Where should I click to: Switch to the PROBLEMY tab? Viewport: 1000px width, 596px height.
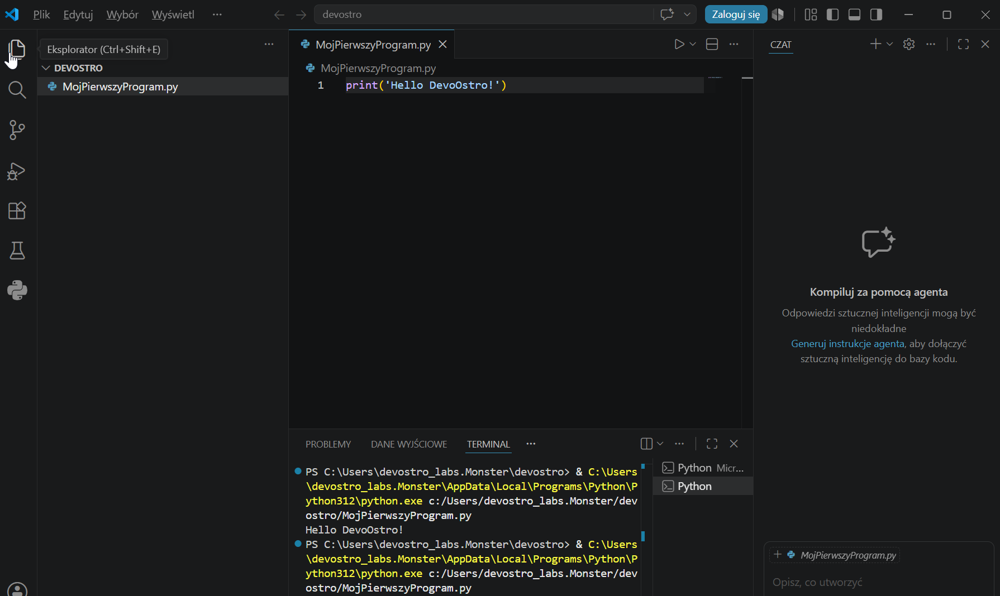pyautogui.click(x=328, y=444)
